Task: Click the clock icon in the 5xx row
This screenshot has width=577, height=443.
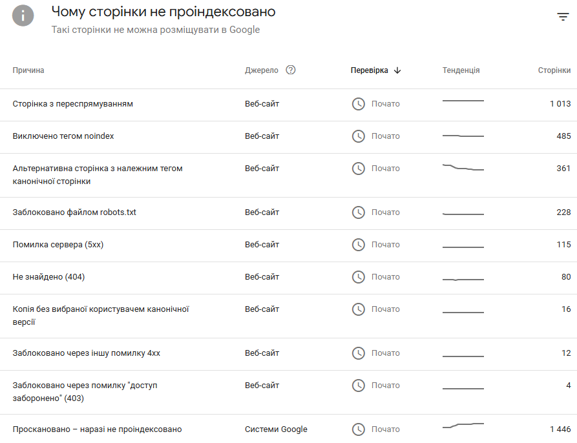Action: click(x=358, y=245)
